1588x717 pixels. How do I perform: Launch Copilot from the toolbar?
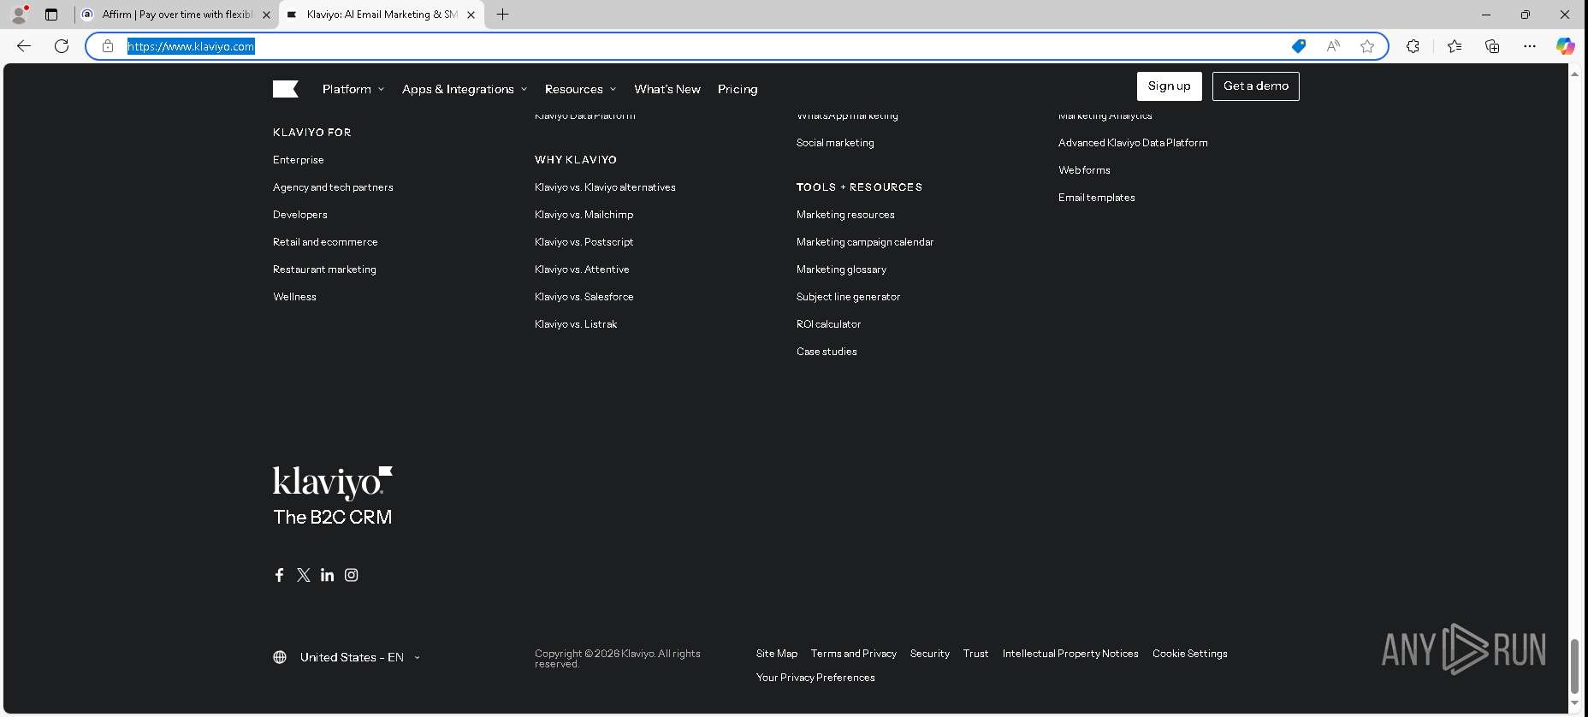pos(1565,46)
